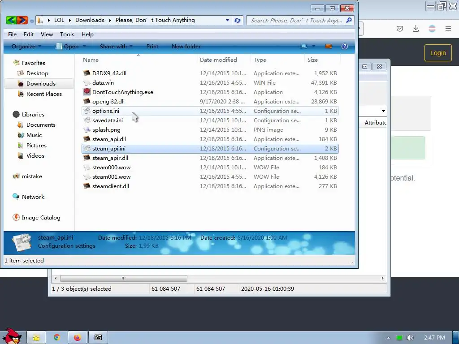459x344 pixels.
Task: Sort by the Type column header
Action: coord(278,60)
